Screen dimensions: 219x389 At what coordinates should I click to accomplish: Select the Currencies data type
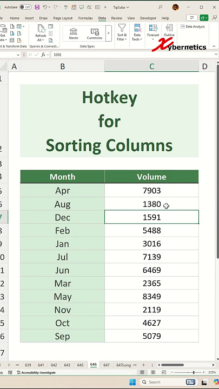pyautogui.click(x=95, y=33)
